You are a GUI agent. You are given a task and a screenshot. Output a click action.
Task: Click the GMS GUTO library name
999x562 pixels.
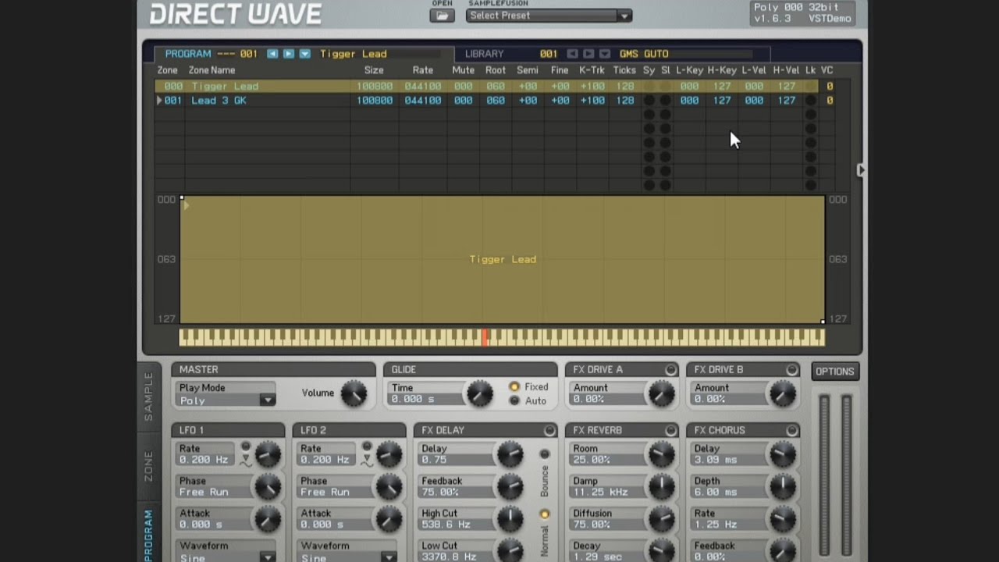click(x=644, y=54)
